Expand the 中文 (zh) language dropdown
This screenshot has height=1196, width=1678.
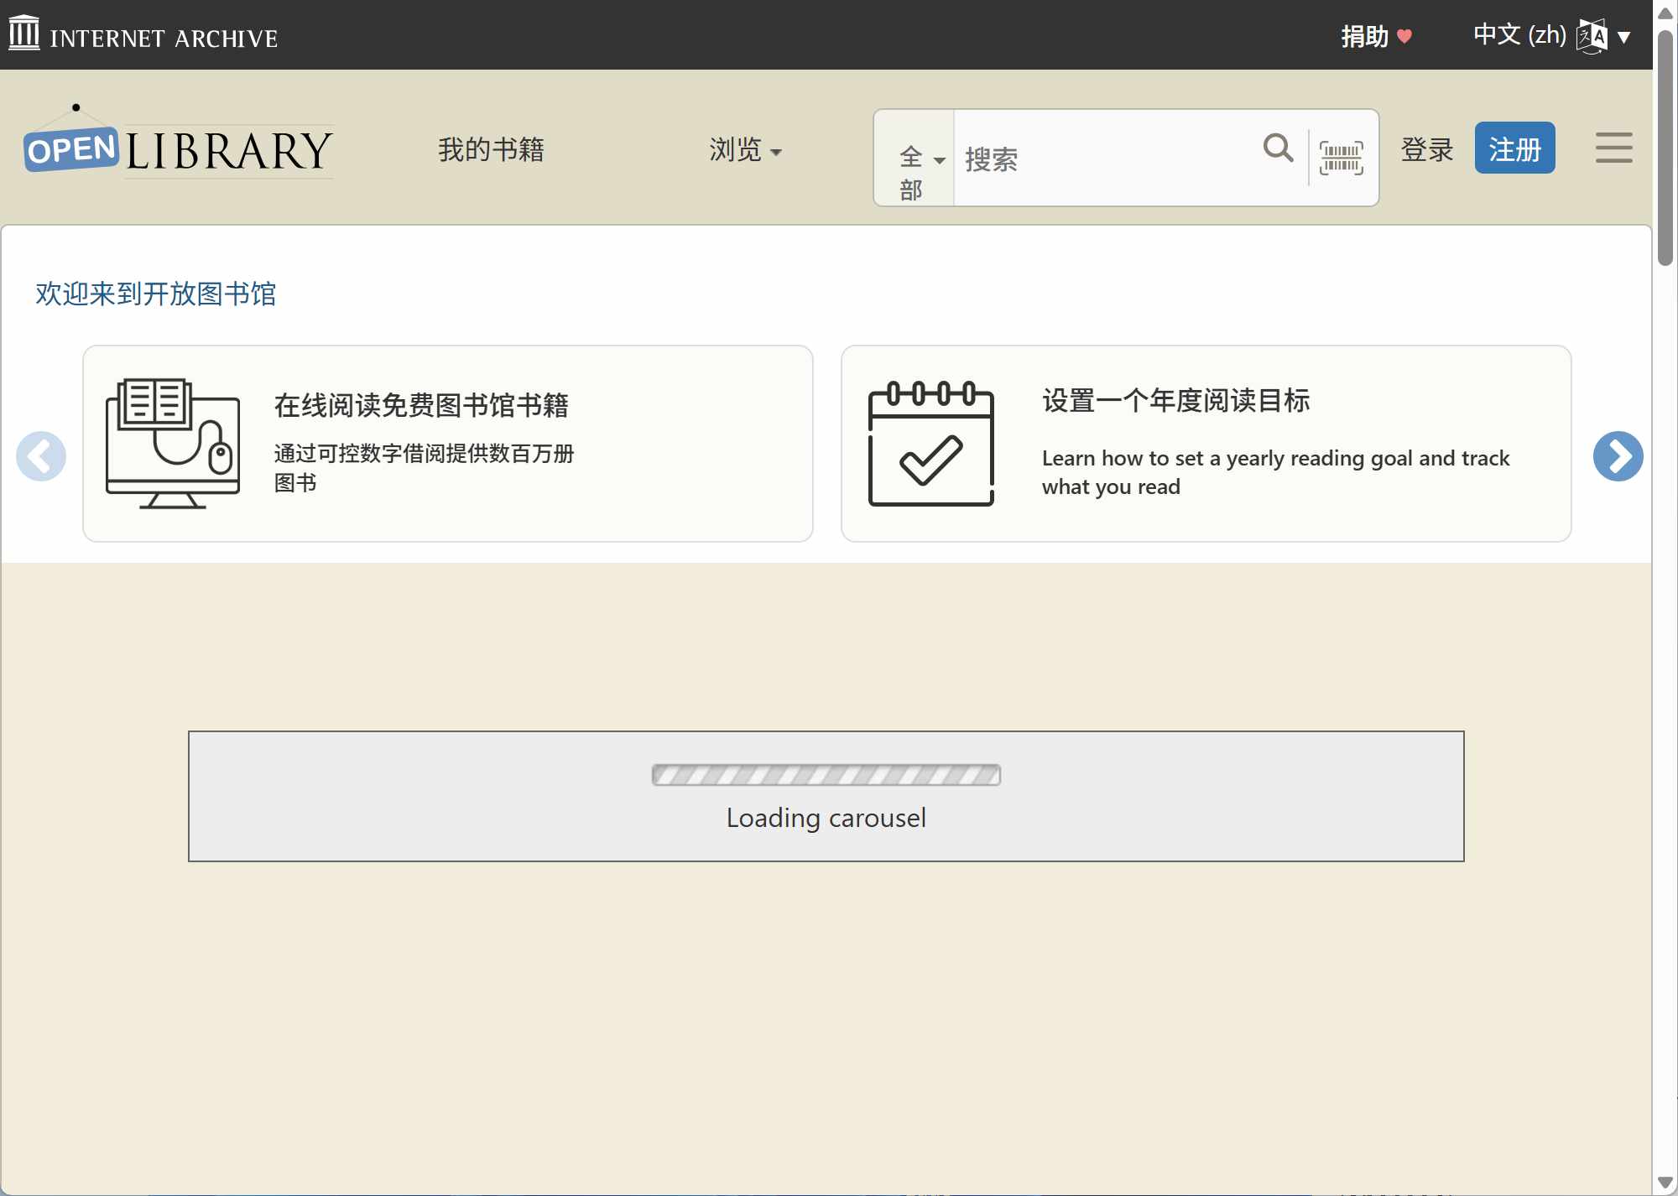click(x=1552, y=35)
